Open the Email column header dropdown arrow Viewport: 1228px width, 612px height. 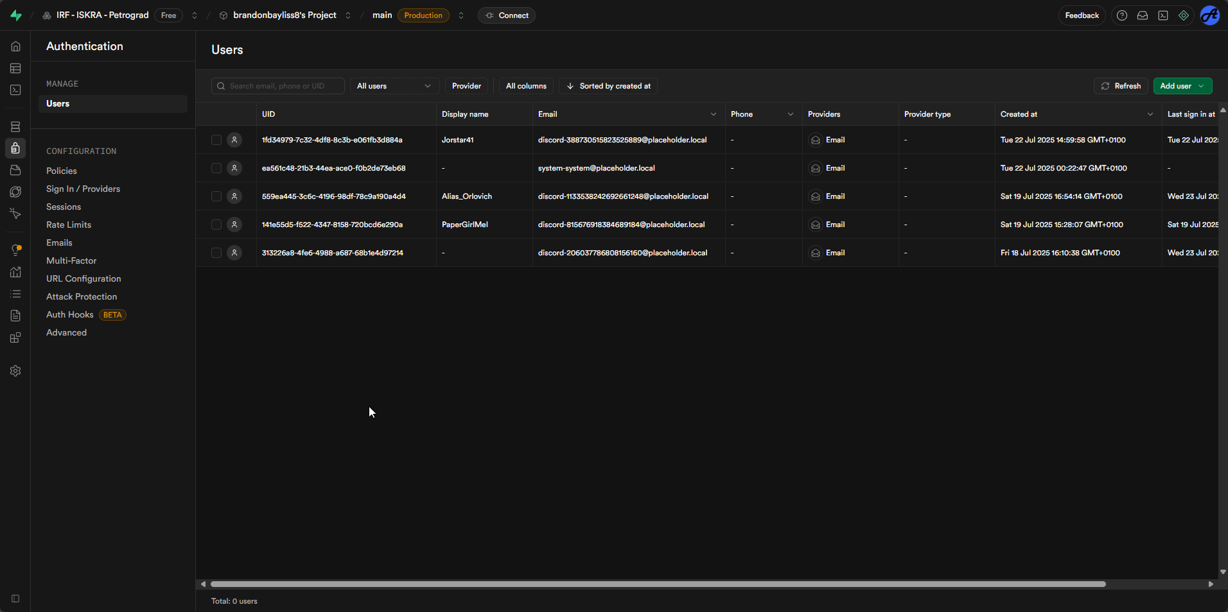[x=714, y=114]
